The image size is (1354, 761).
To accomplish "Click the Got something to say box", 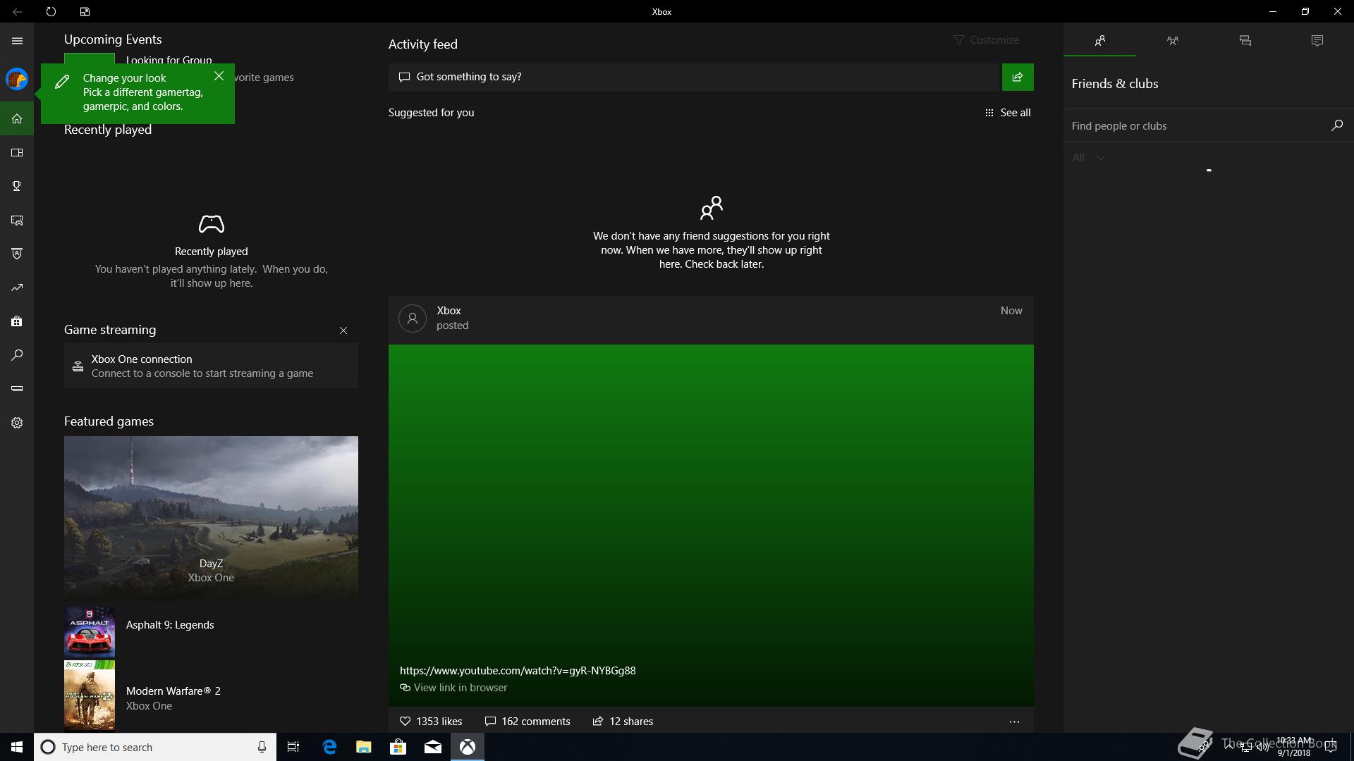I will (x=695, y=77).
